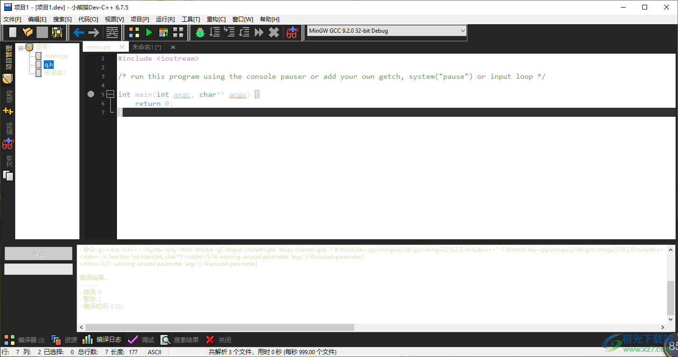This screenshot has height=357, width=678.
Task: Click the '警告: 2' compile log line
Action: pyautogui.click(x=90, y=299)
